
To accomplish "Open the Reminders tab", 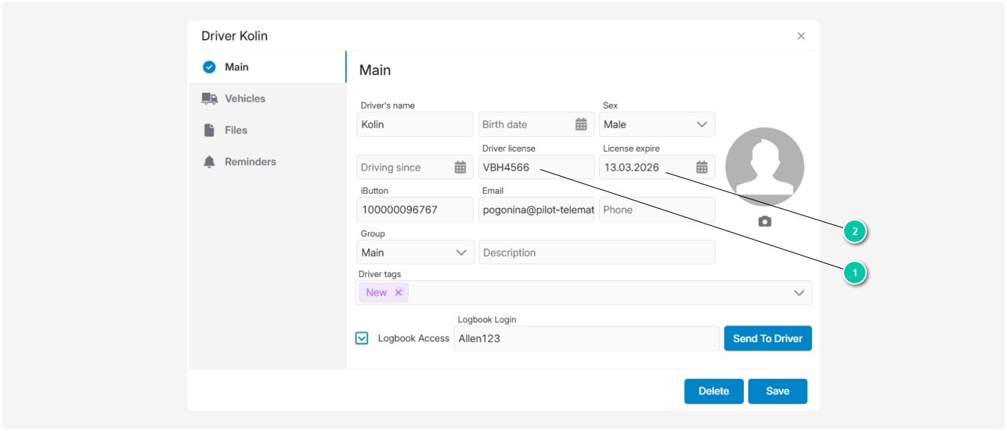I will click(250, 162).
